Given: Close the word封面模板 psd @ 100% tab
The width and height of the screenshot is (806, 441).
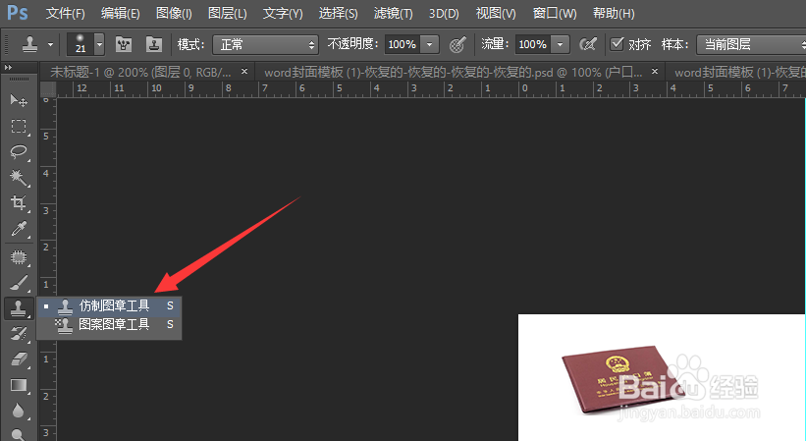Looking at the screenshot, I should click(x=655, y=72).
